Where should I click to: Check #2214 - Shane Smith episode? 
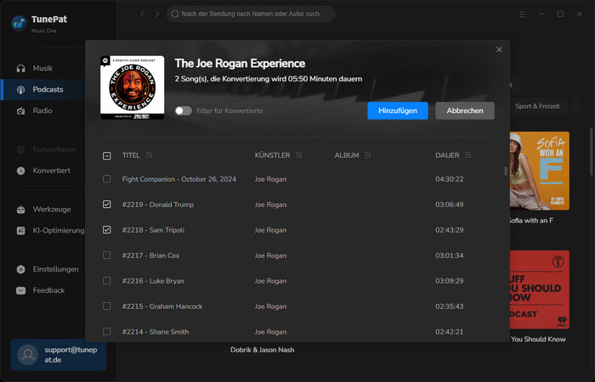tap(107, 331)
